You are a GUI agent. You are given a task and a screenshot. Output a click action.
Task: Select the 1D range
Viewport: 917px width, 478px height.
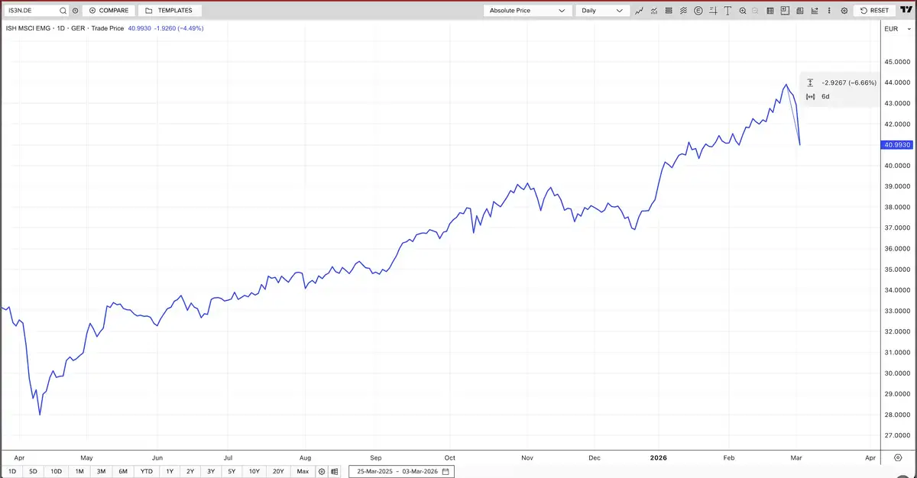[12, 471]
